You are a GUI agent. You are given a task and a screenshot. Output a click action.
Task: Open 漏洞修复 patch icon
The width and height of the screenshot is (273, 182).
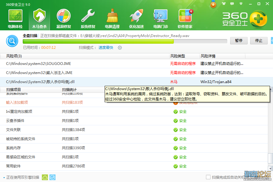point(64,16)
